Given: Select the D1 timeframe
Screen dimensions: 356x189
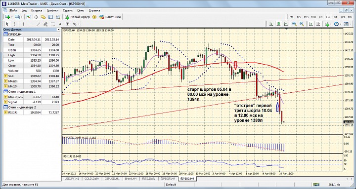Looking at the screenshot, I should [335, 17].
